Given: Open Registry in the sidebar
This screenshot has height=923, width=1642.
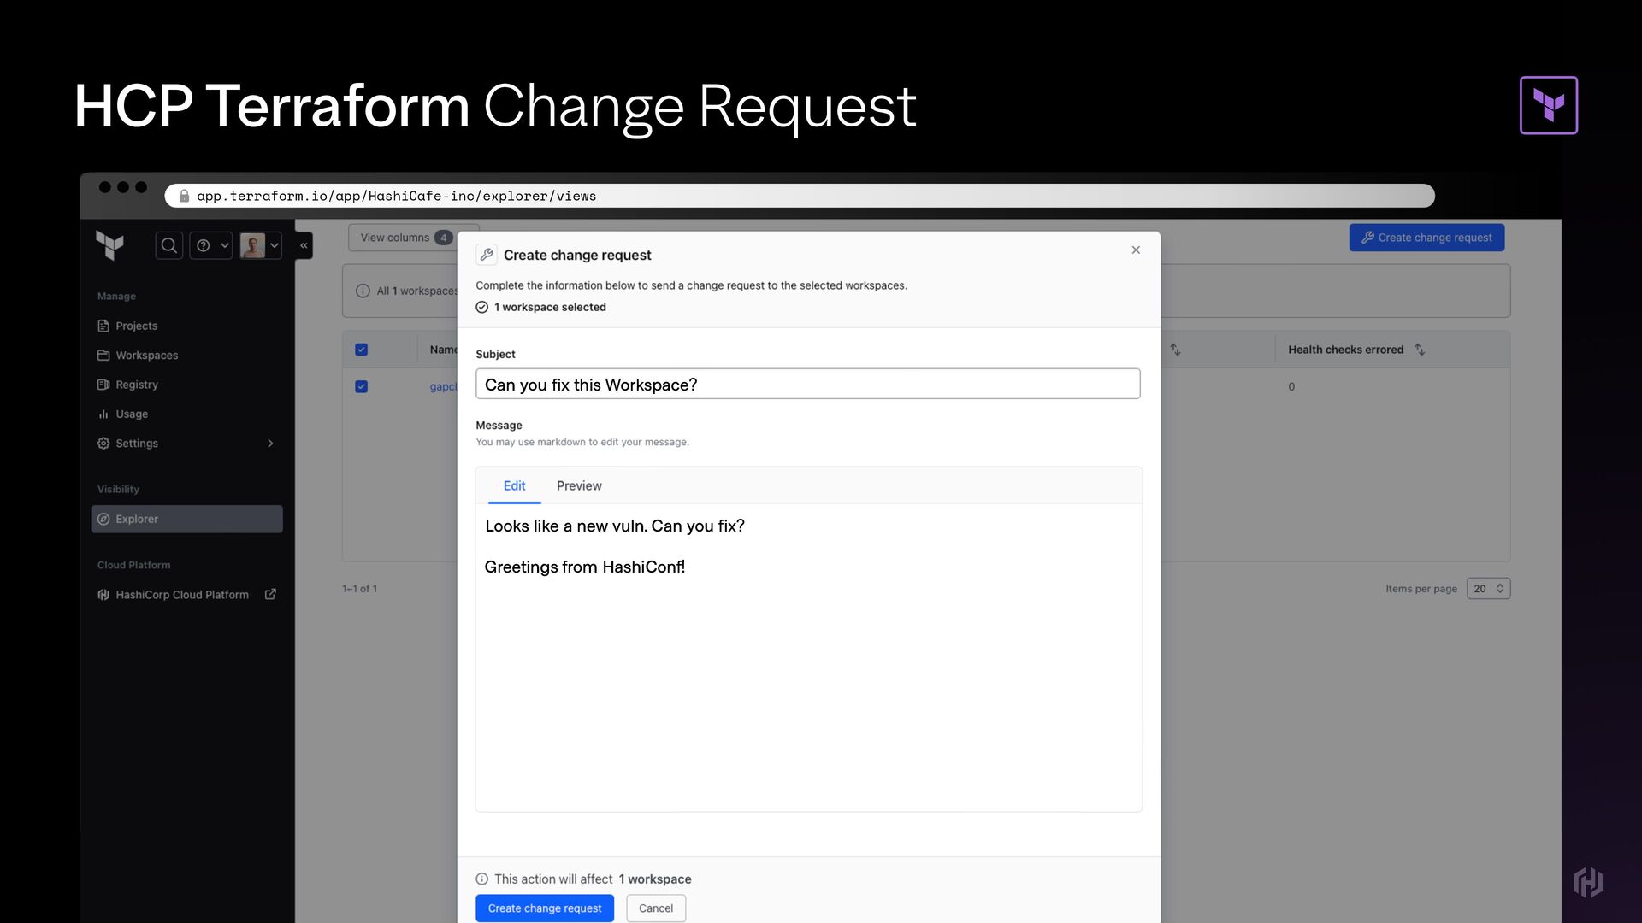Looking at the screenshot, I should click(137, 385).
